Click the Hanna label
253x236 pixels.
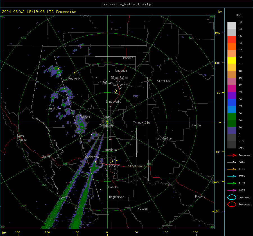196,125
